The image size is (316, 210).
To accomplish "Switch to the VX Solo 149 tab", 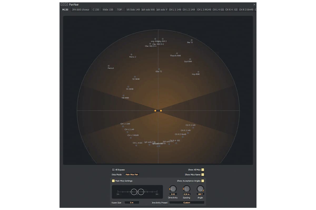I will click(x=133, y=10).
